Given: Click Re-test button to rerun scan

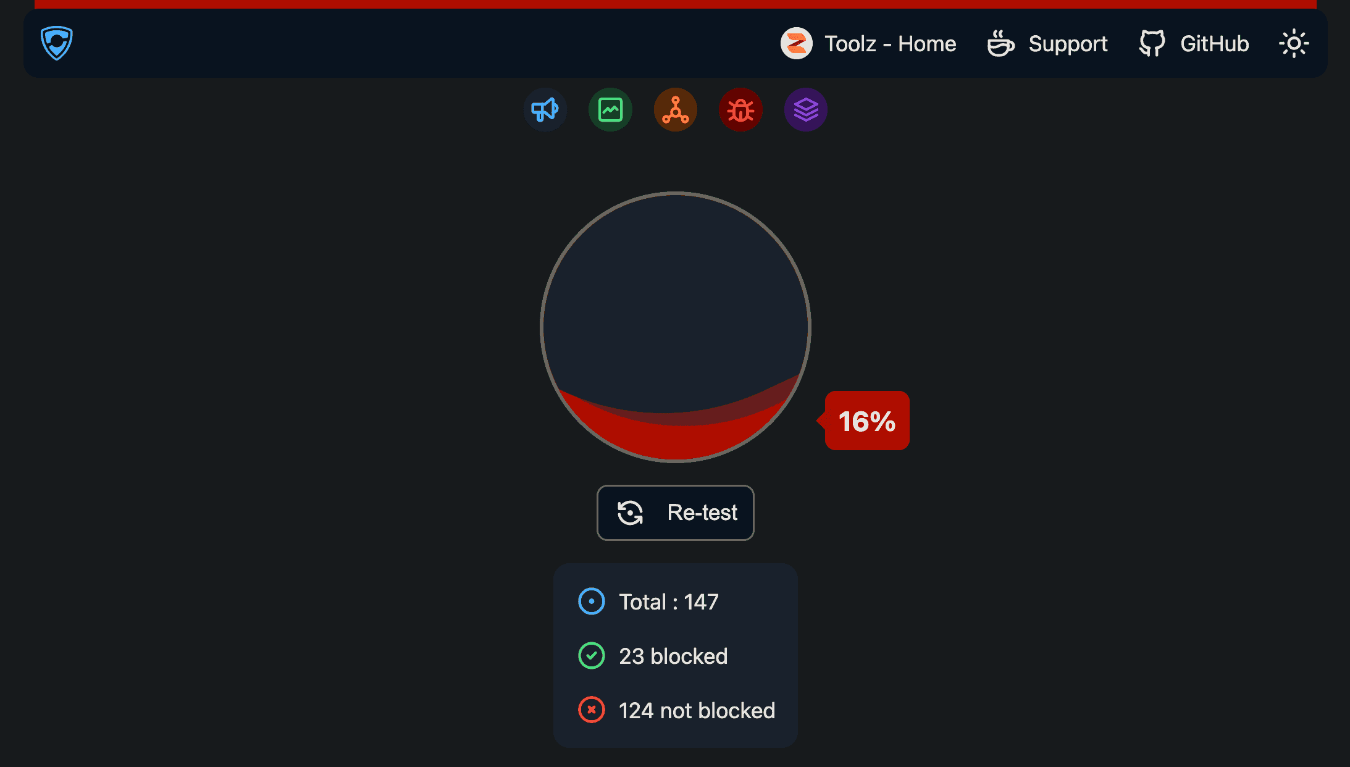Looking at the screenshot, I should 675,513.
